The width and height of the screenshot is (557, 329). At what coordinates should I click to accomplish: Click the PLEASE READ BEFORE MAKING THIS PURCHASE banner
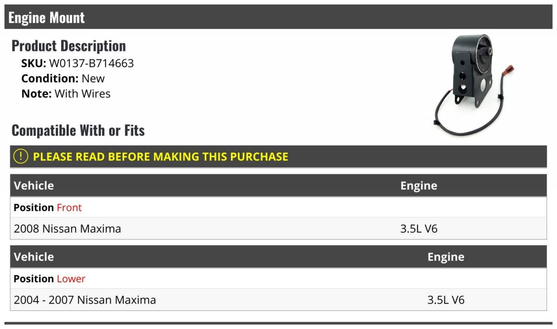click(x=278, y=157)
